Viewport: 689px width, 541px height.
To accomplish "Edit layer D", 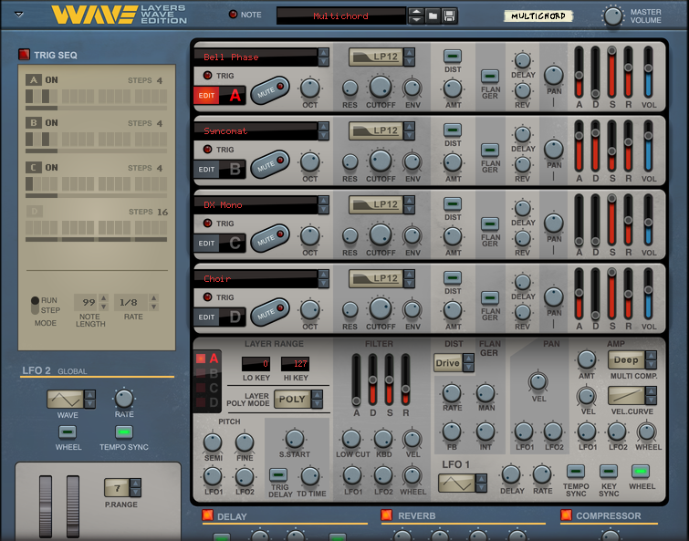I will click(x=206, y=317).
